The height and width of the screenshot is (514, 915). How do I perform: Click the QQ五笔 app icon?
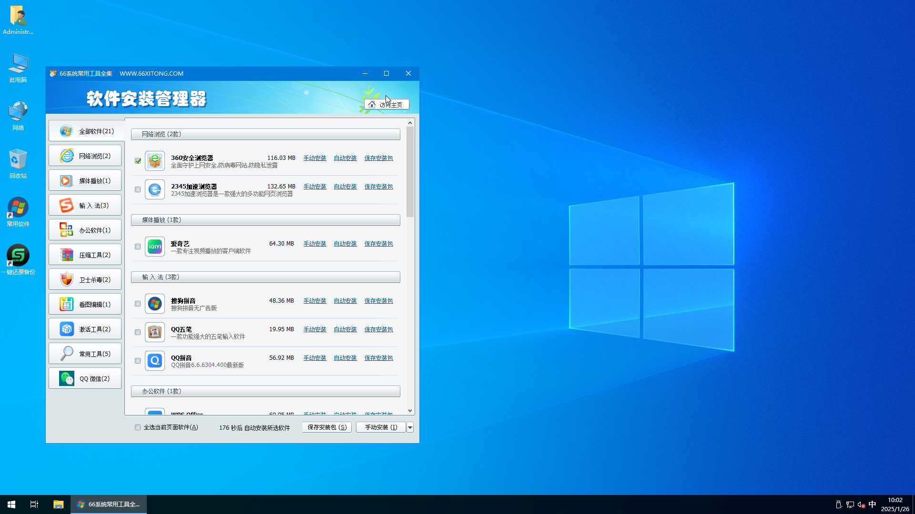[x=155, y=332]
